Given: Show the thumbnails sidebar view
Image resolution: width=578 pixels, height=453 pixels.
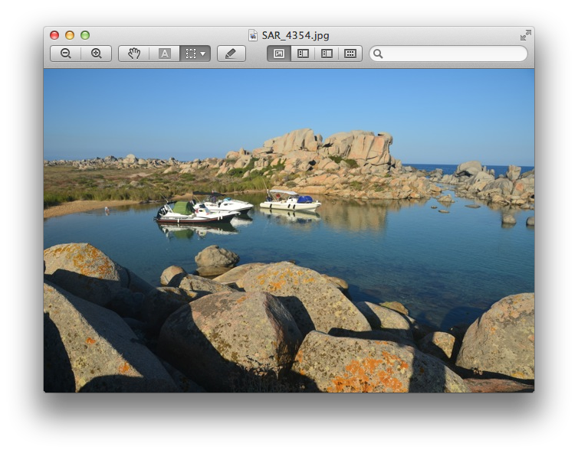Looking at the screenshot, I should pos(303,54).
